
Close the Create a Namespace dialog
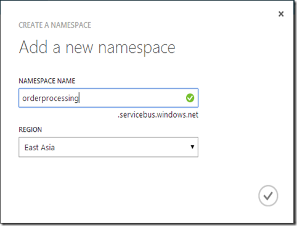281,14
